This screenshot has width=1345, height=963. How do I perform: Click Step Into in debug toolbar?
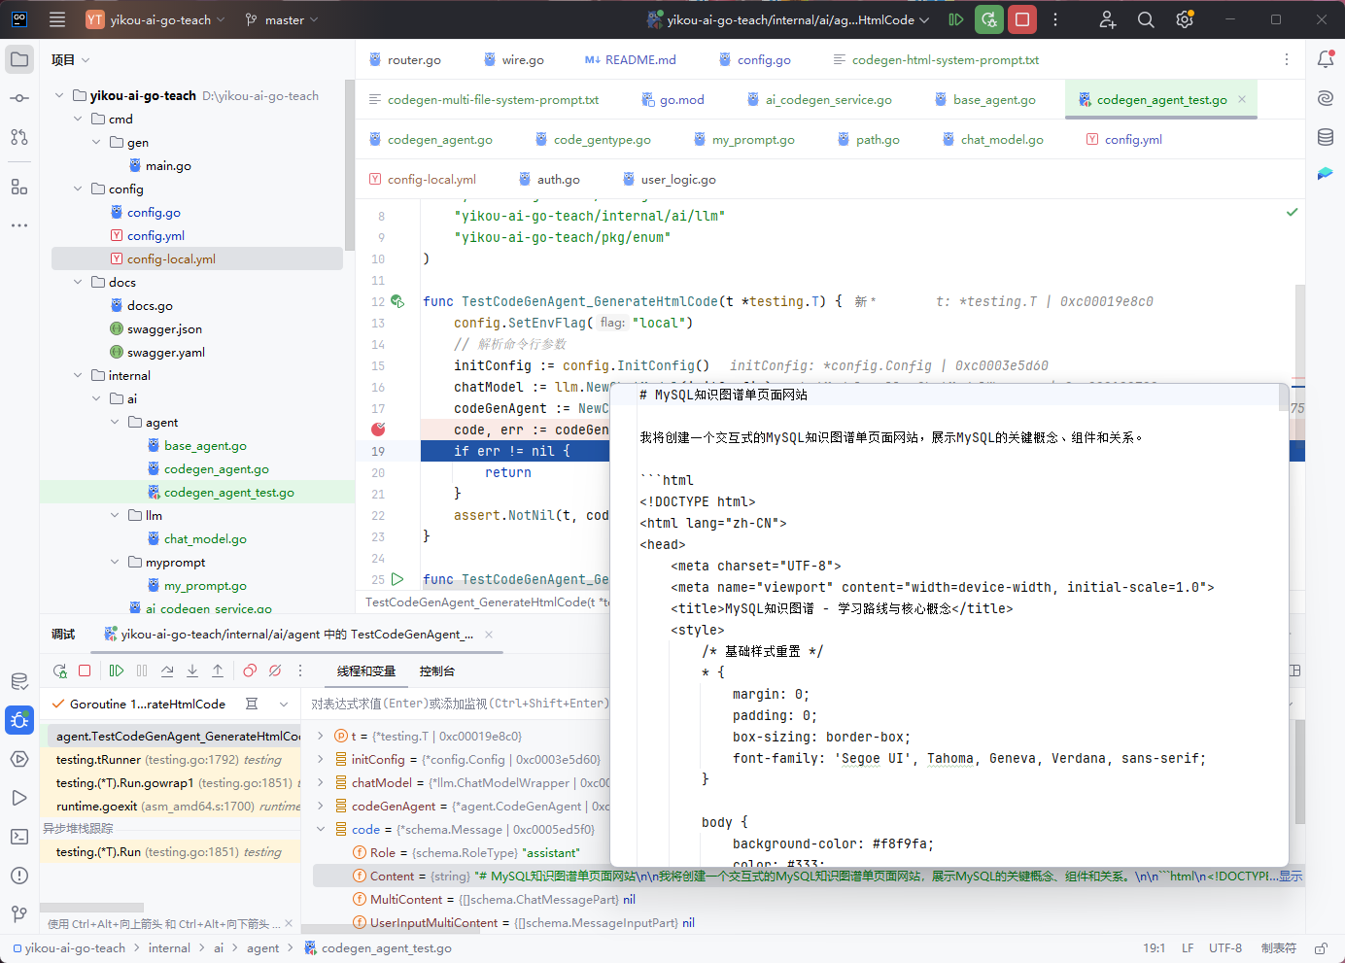192,671
